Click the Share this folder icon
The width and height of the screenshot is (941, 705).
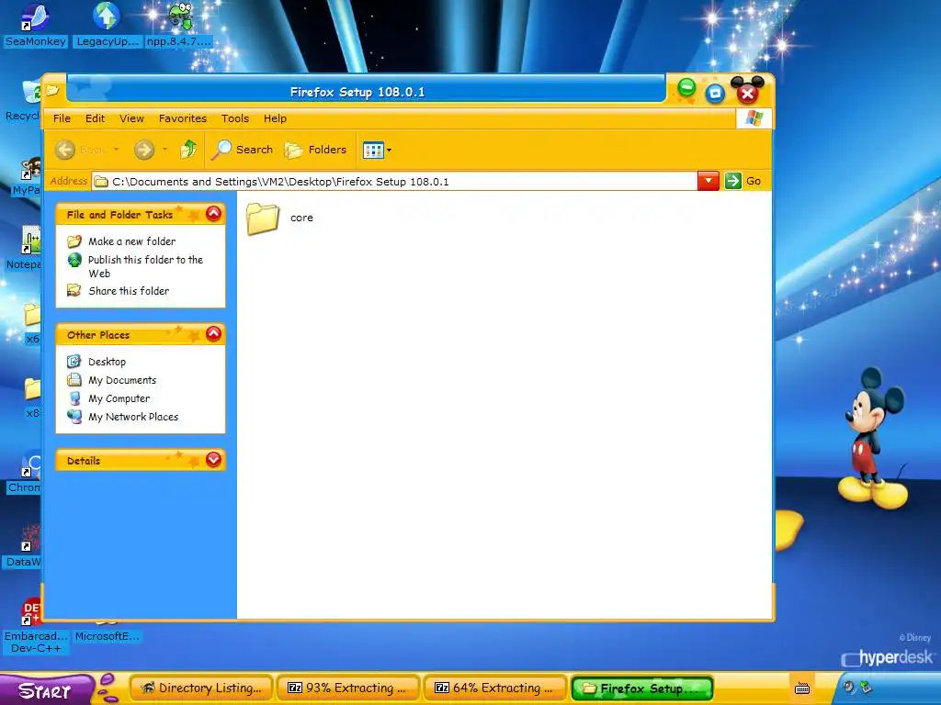pyautogui.click(x=74, y=291)
